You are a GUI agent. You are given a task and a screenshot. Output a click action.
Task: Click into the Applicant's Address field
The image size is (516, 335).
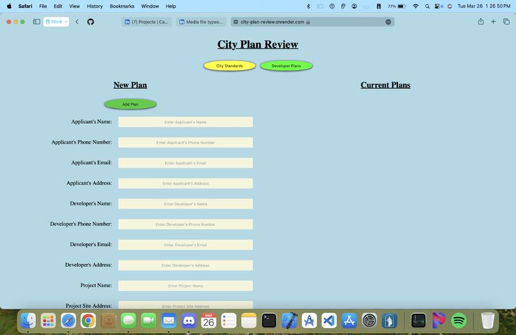(186, 184)
